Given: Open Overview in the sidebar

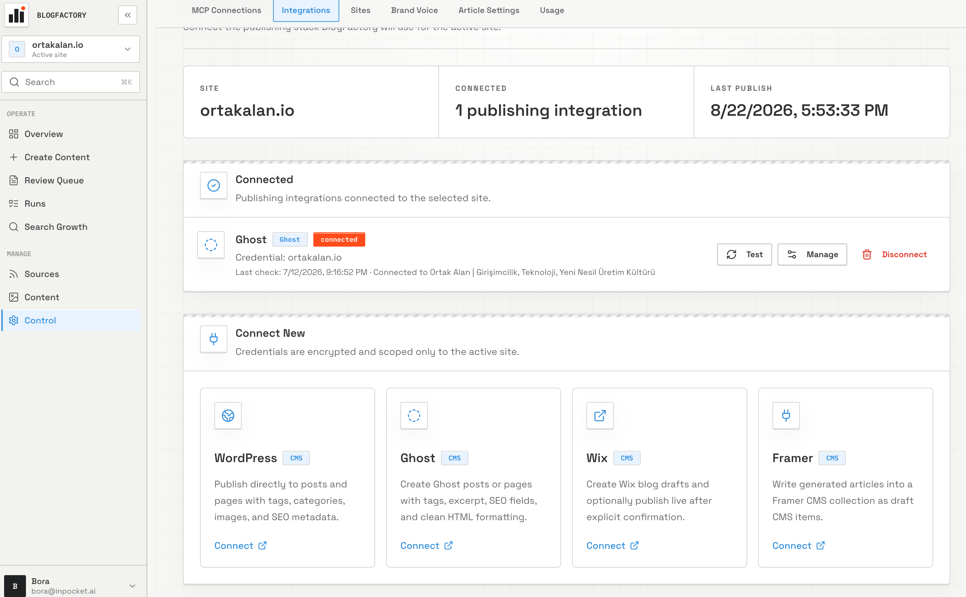Looking at the screenshot, I should coord(71,134).
